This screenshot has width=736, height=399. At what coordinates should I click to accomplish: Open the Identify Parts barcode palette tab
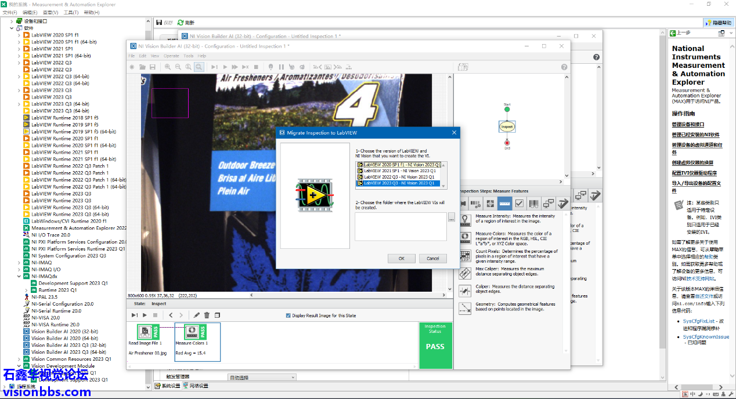click(x=534, y=204)
